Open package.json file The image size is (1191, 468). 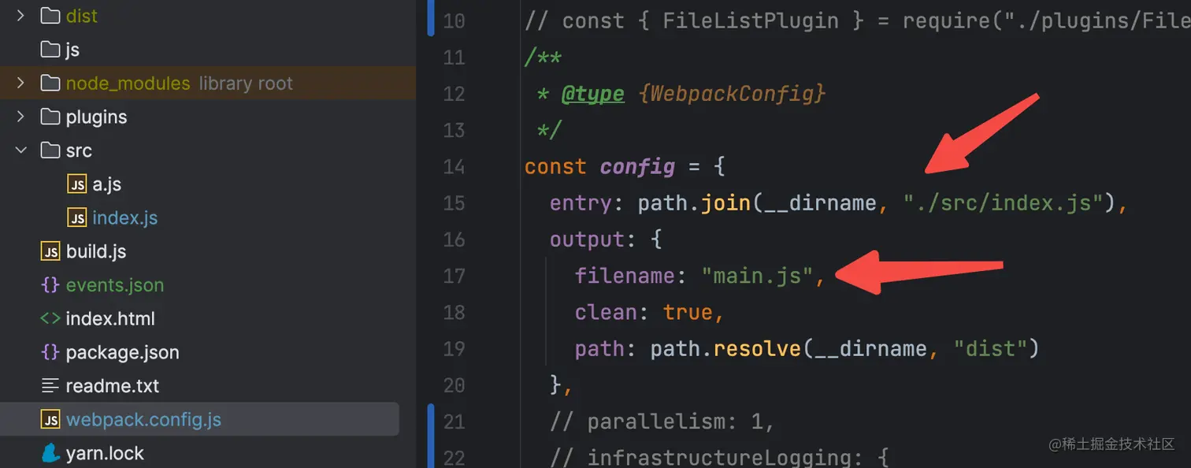click(123, 352)
